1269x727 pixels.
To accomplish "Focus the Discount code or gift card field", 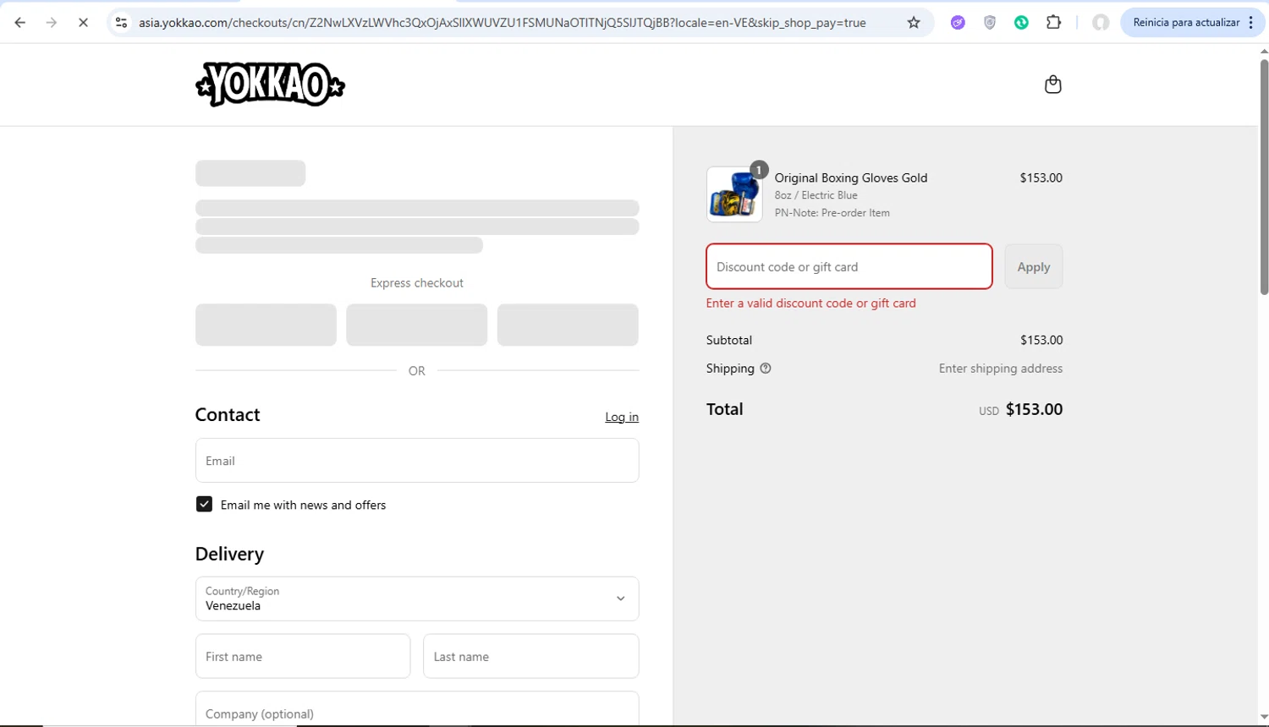I will (849, 266).
